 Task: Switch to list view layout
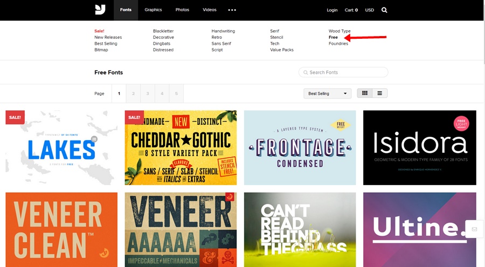[x=379, y=93]
